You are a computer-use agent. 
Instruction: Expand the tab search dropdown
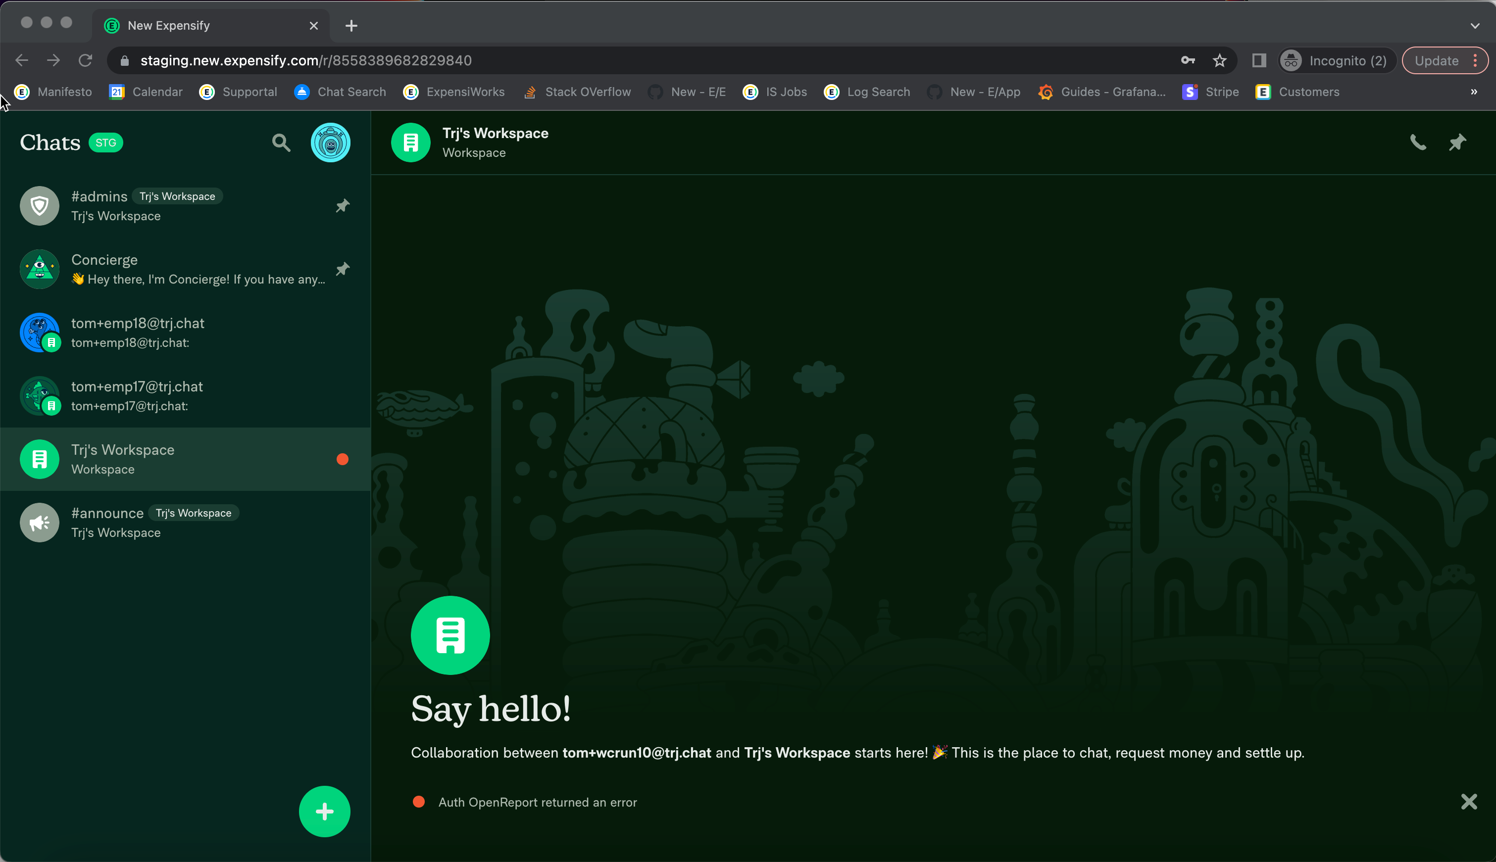(x=1475, y=25)
